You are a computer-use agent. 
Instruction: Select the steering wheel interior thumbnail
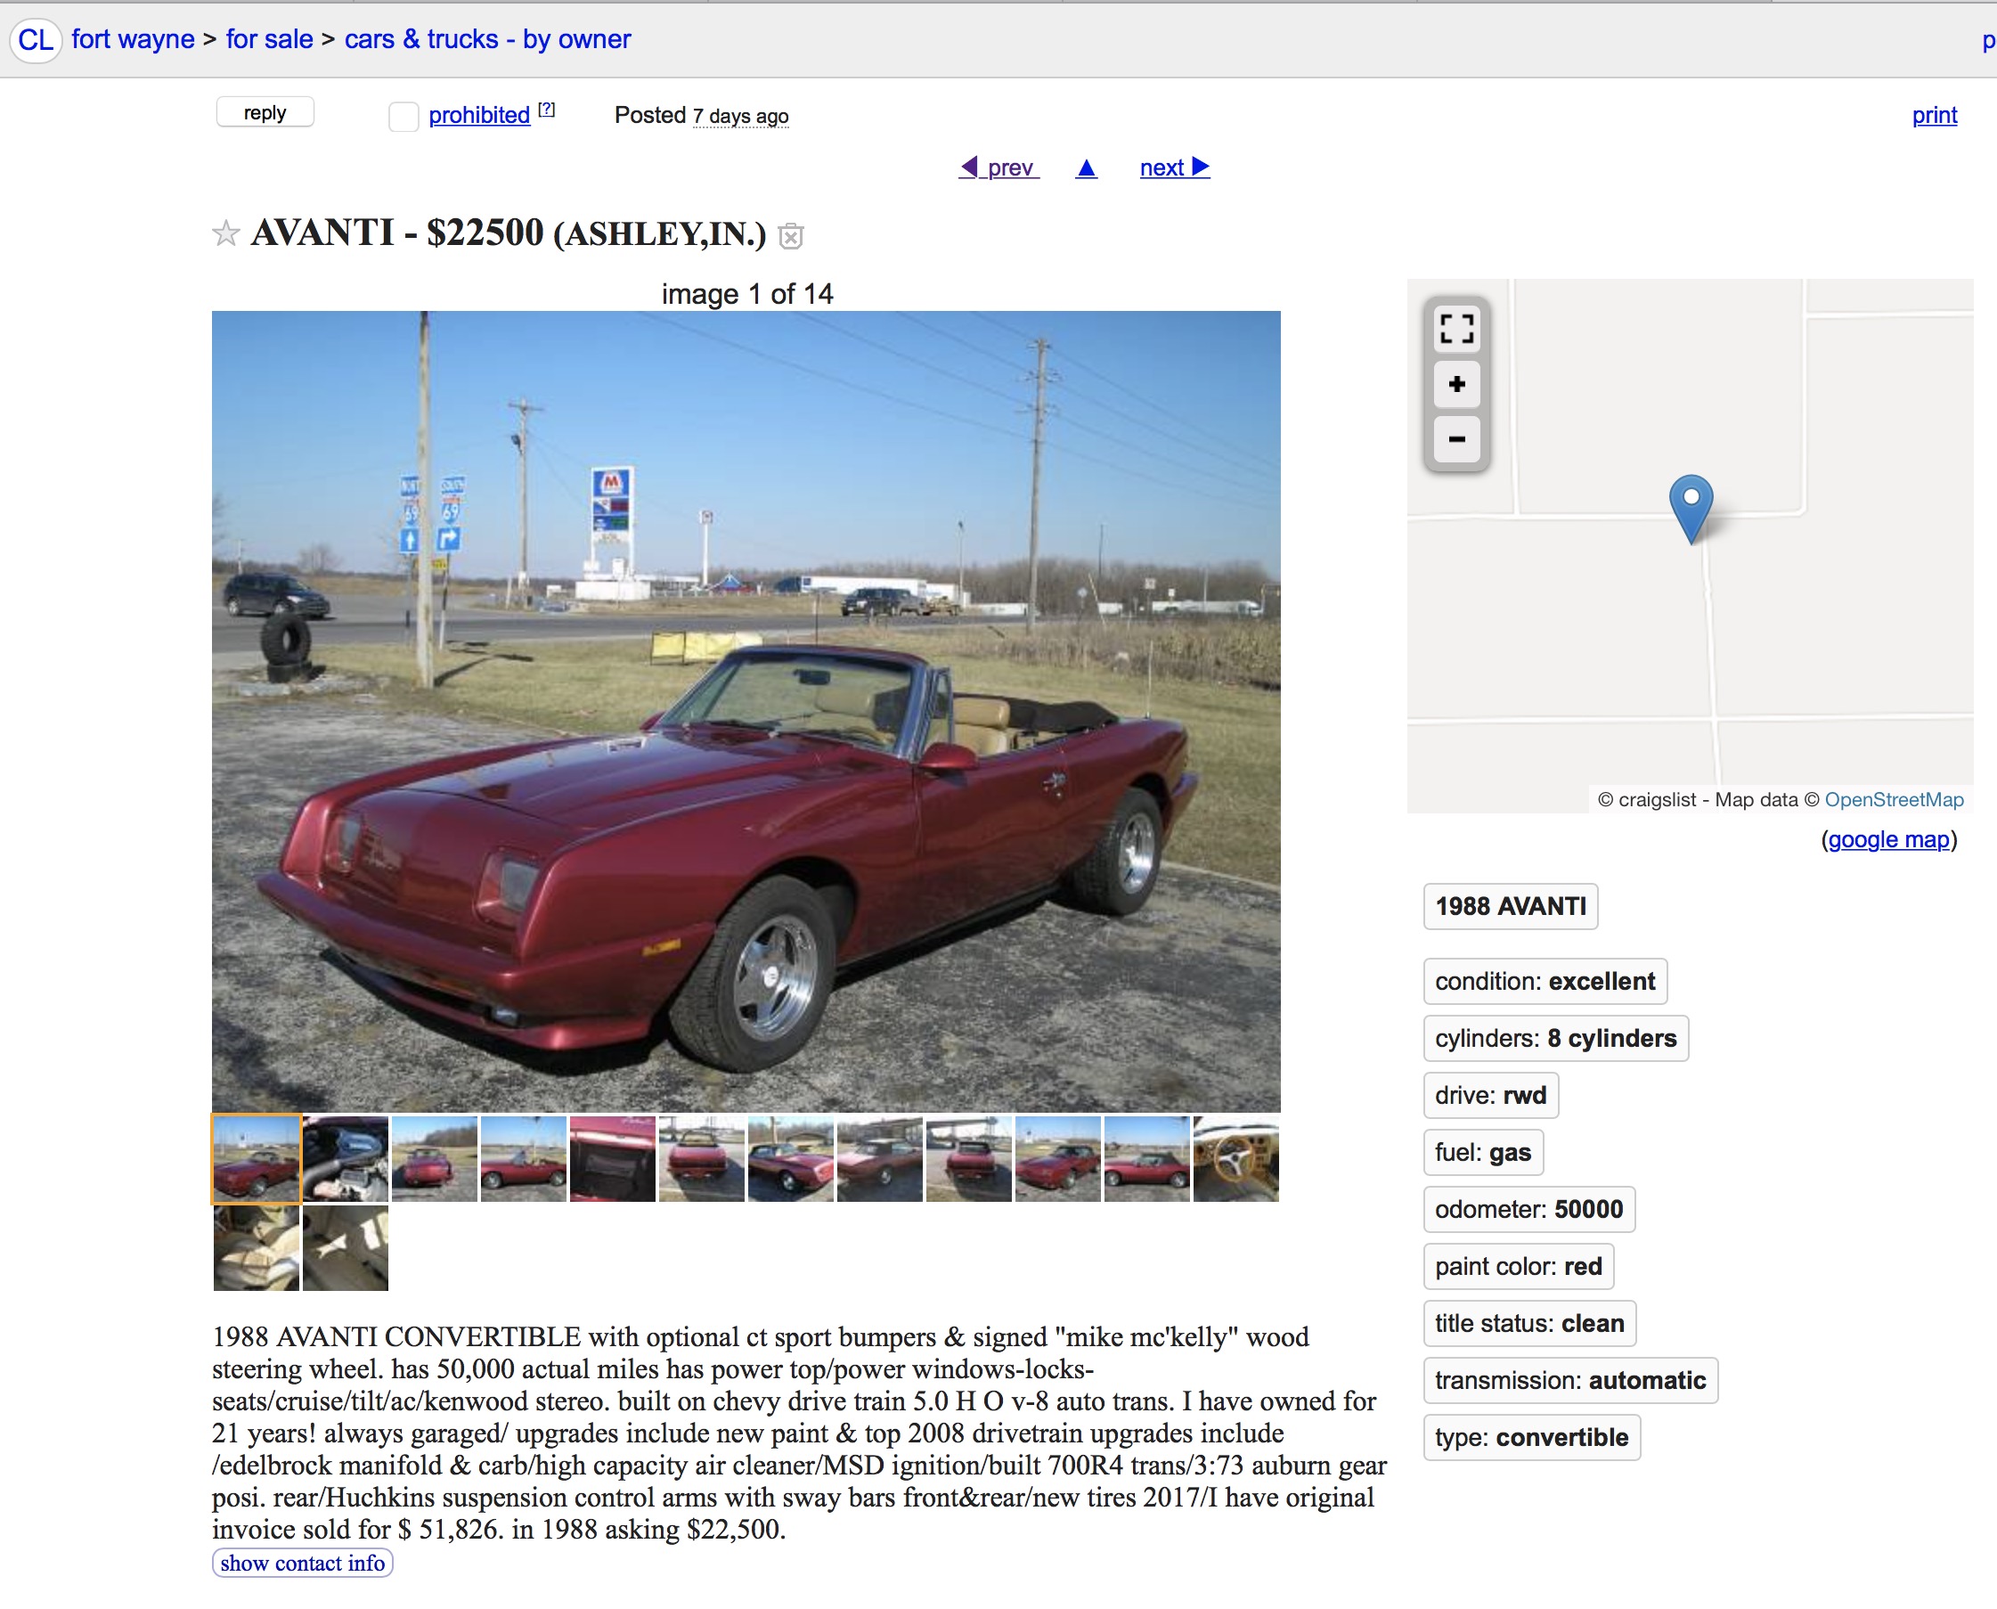tap(1236, 1158)
